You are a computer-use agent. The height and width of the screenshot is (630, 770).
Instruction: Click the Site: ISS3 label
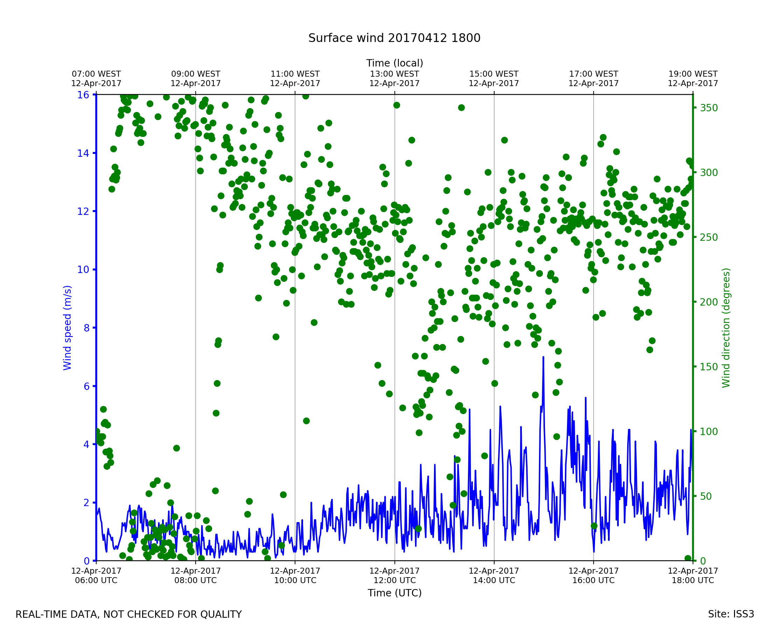point(731,614)
